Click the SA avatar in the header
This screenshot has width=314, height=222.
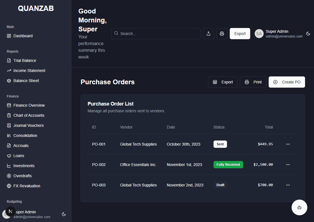pos(259,34)
